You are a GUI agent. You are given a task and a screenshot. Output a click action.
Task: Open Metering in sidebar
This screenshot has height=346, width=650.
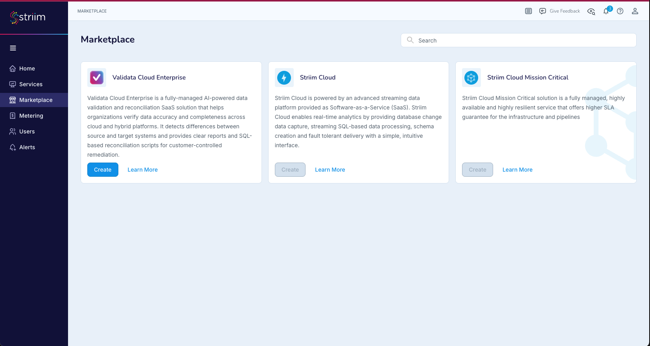pos(34,116)
